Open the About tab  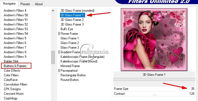click(x=39, y=4)
